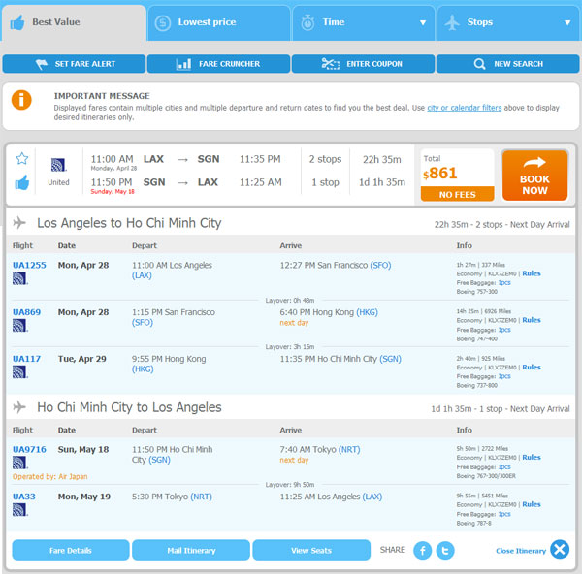
Task: Click United logo under UA9716
Action: coord(20,463)
